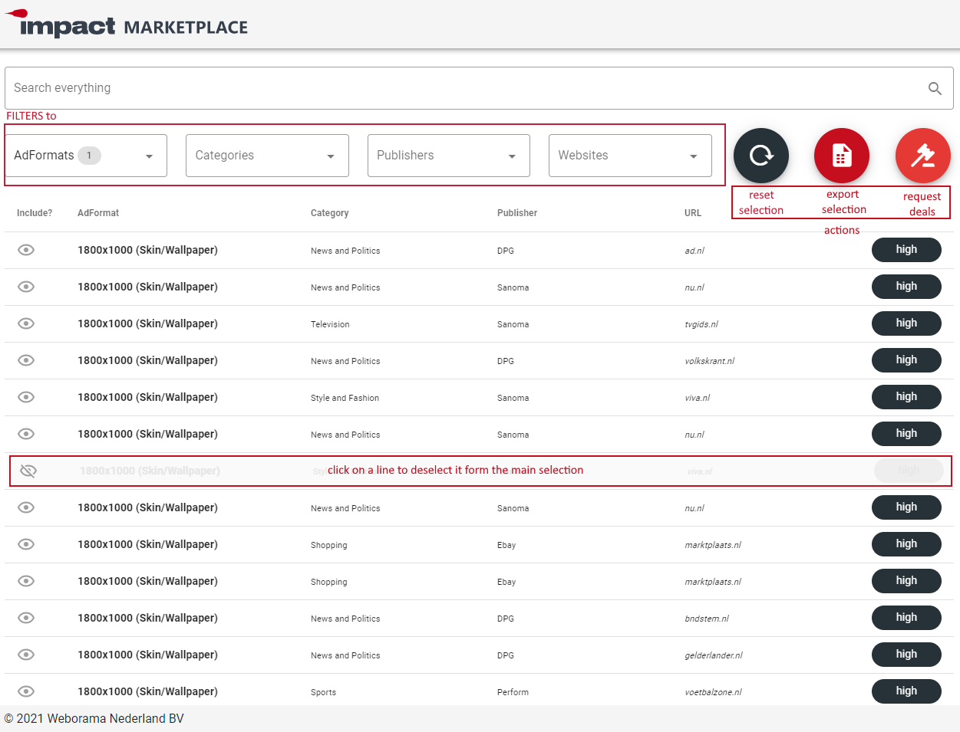
Task: Click the ad.nl URL cell
Action: [694, 251]
